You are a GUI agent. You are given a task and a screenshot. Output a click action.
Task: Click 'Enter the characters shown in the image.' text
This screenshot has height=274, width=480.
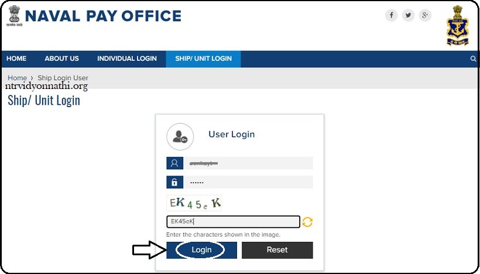click(x=223, y=235)
